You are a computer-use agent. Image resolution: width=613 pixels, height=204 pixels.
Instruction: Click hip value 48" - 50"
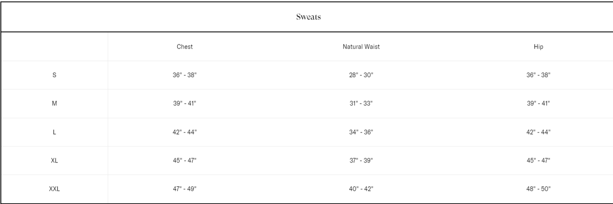(538, 189)
